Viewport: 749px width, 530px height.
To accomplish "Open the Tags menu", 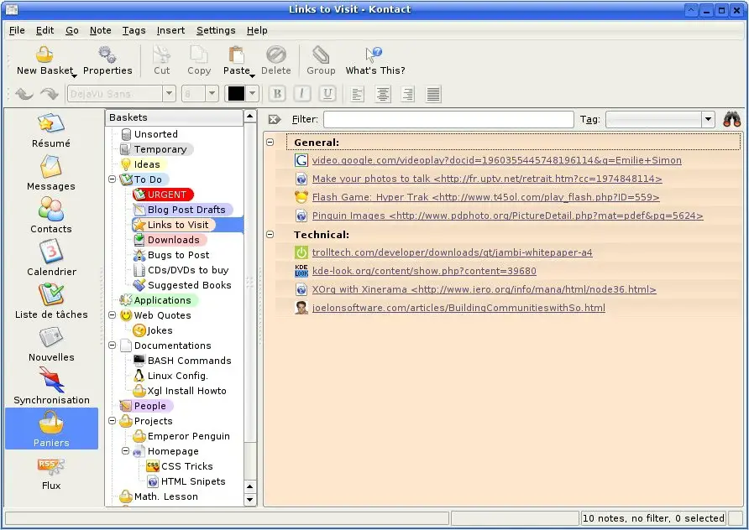I will click(x=134, y=30).
